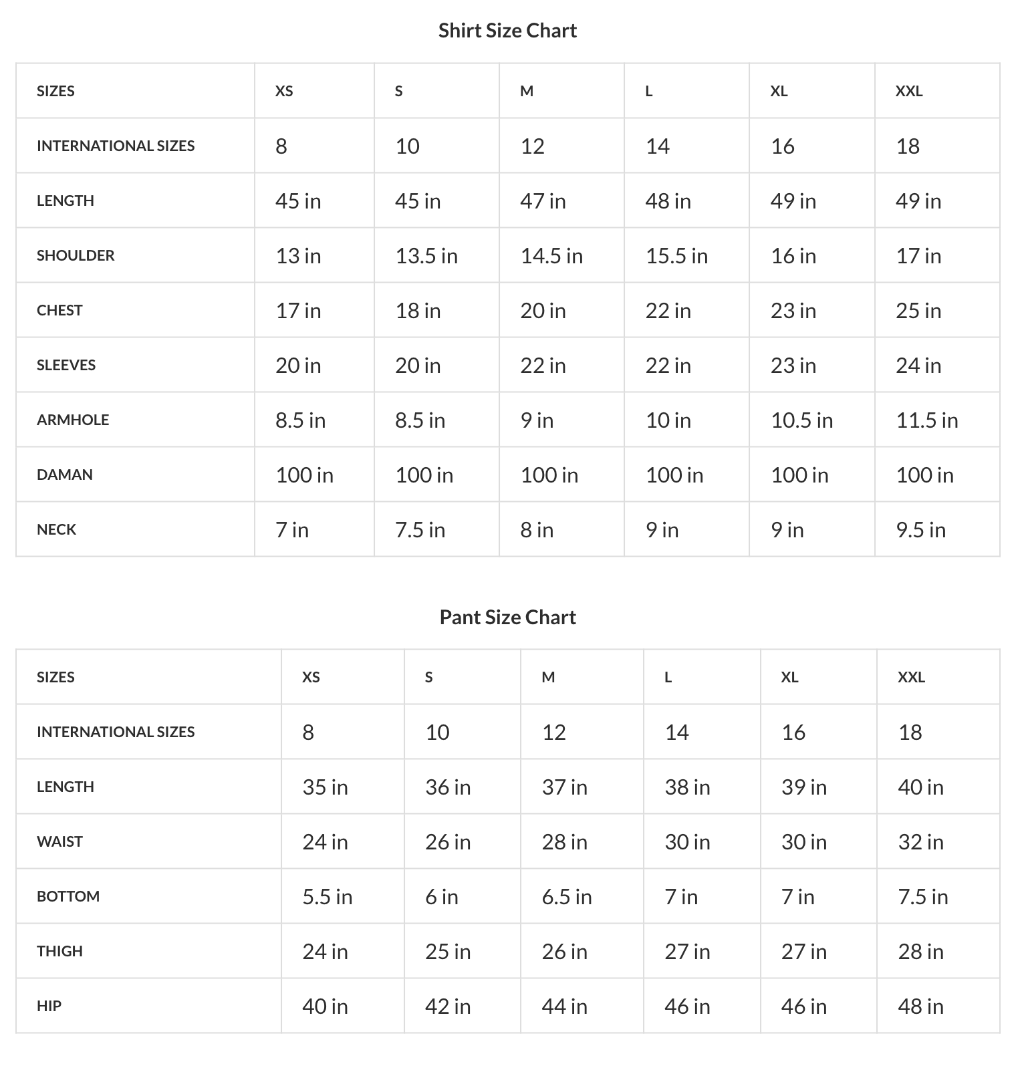Select the 10.5 in armhole cell
This screenshot has width=1020, height=1084.
click(802, 420)
